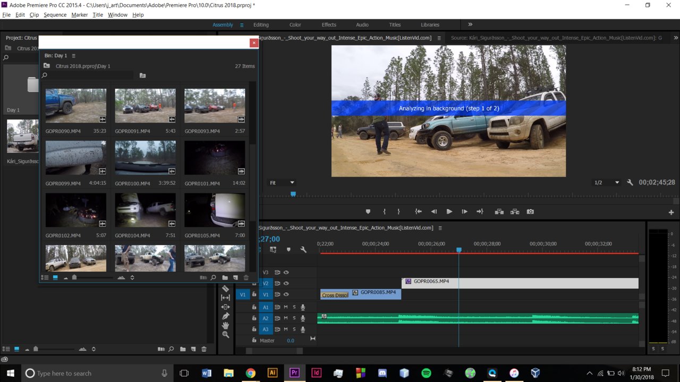Image resolution: width=680 pixels, height=382 pixels.
Task: Click Mark Out button in Program monitor
Action: point(398,212)
